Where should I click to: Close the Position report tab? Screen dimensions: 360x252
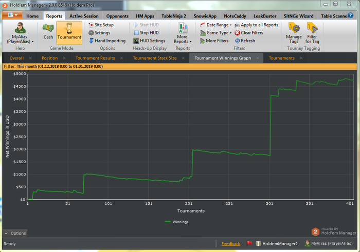point(64,58)
